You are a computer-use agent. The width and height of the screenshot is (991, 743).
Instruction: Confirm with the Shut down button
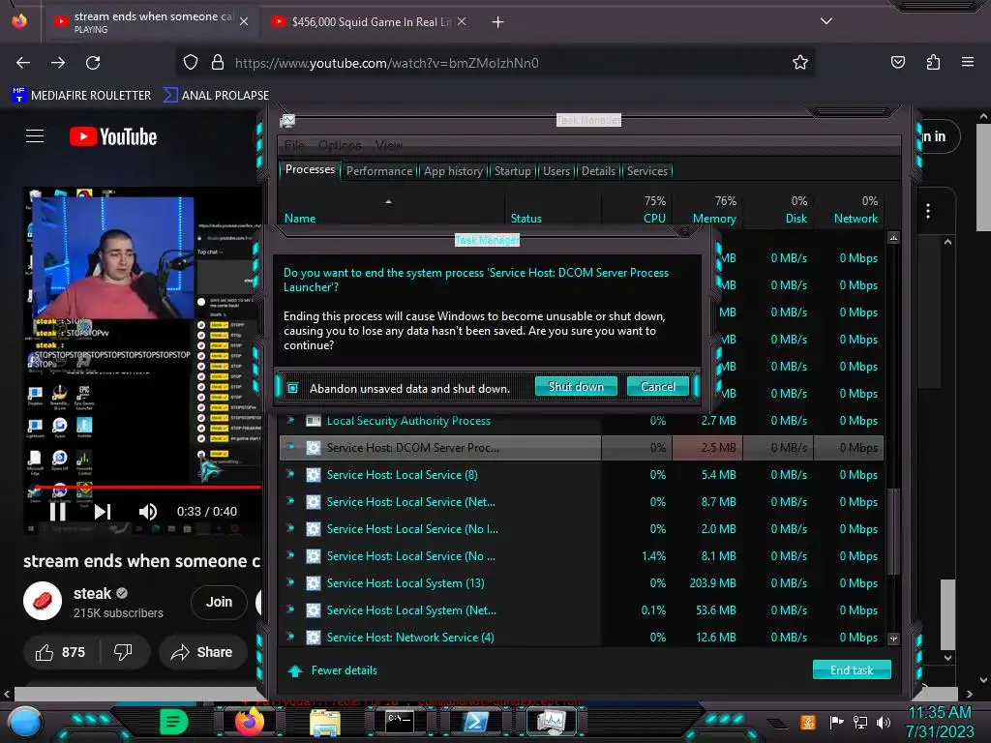click(576, 387)
